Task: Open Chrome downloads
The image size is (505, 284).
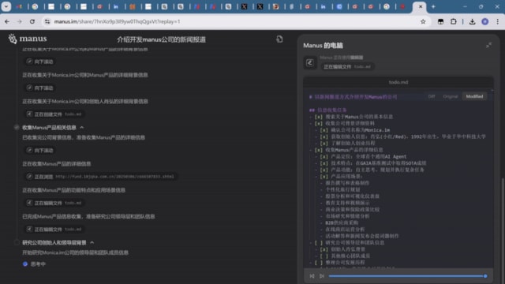Action: pyautogui.click(x=472, y=21)
